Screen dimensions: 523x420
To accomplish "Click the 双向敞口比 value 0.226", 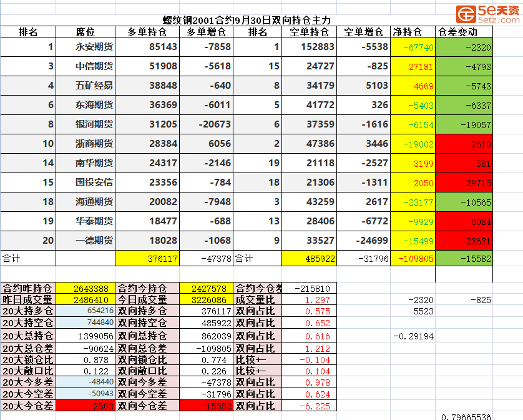I will 206,371.
